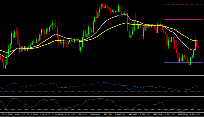
Task: Click the magenta horizontal resistance line
Action: click(184, 19)
